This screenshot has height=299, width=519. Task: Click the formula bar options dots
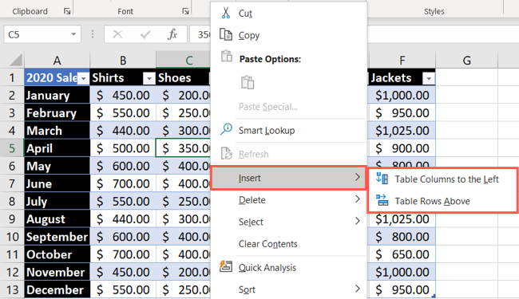93,34
